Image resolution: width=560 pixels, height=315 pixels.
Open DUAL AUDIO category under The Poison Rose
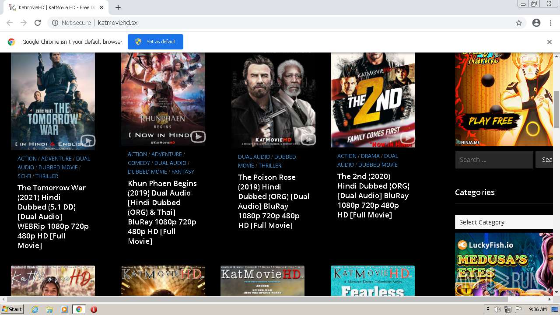point(254,157)
